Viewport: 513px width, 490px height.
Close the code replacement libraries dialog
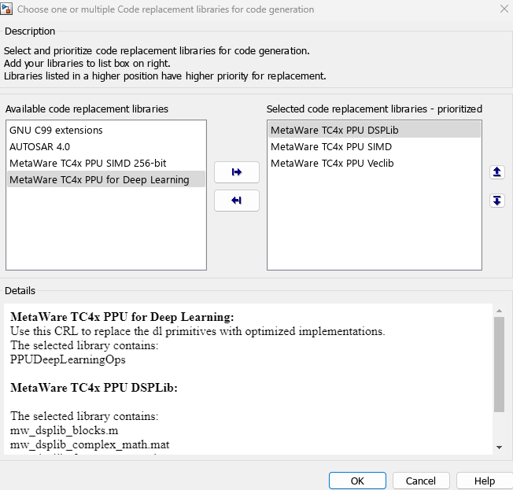click(x=503, y=9)
